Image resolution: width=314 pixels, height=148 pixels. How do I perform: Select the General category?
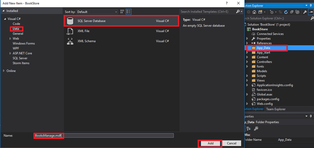tap(18, 34)
